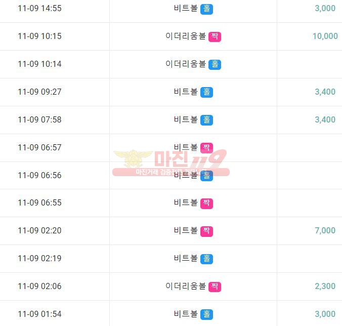Viewport: 342px width, 326px height.
Task: Select the 7,000 amount value
Action: (x=325, y=230)
